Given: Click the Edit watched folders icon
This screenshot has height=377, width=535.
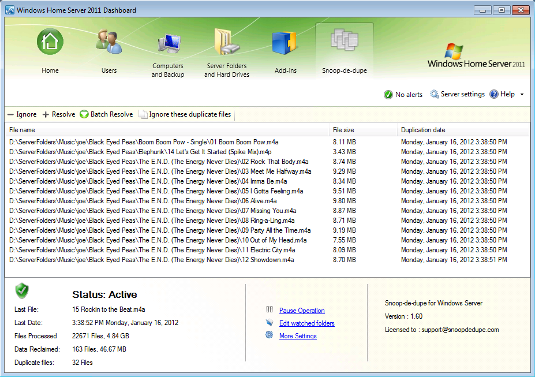Looking at the screenshot, I should (269, 322).
